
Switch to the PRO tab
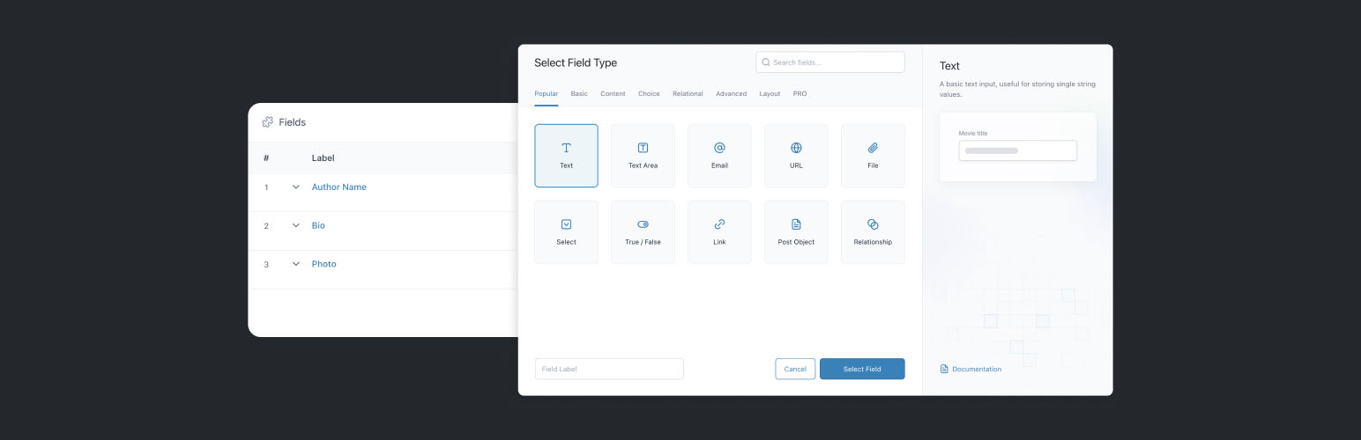coord(799,93)
